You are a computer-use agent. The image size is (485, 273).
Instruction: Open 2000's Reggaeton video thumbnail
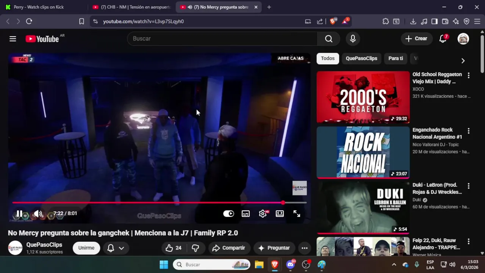click(363, 97)
